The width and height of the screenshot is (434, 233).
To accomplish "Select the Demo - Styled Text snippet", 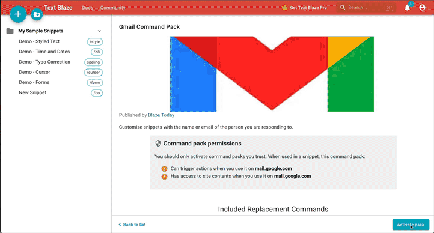I will [39, 41].
